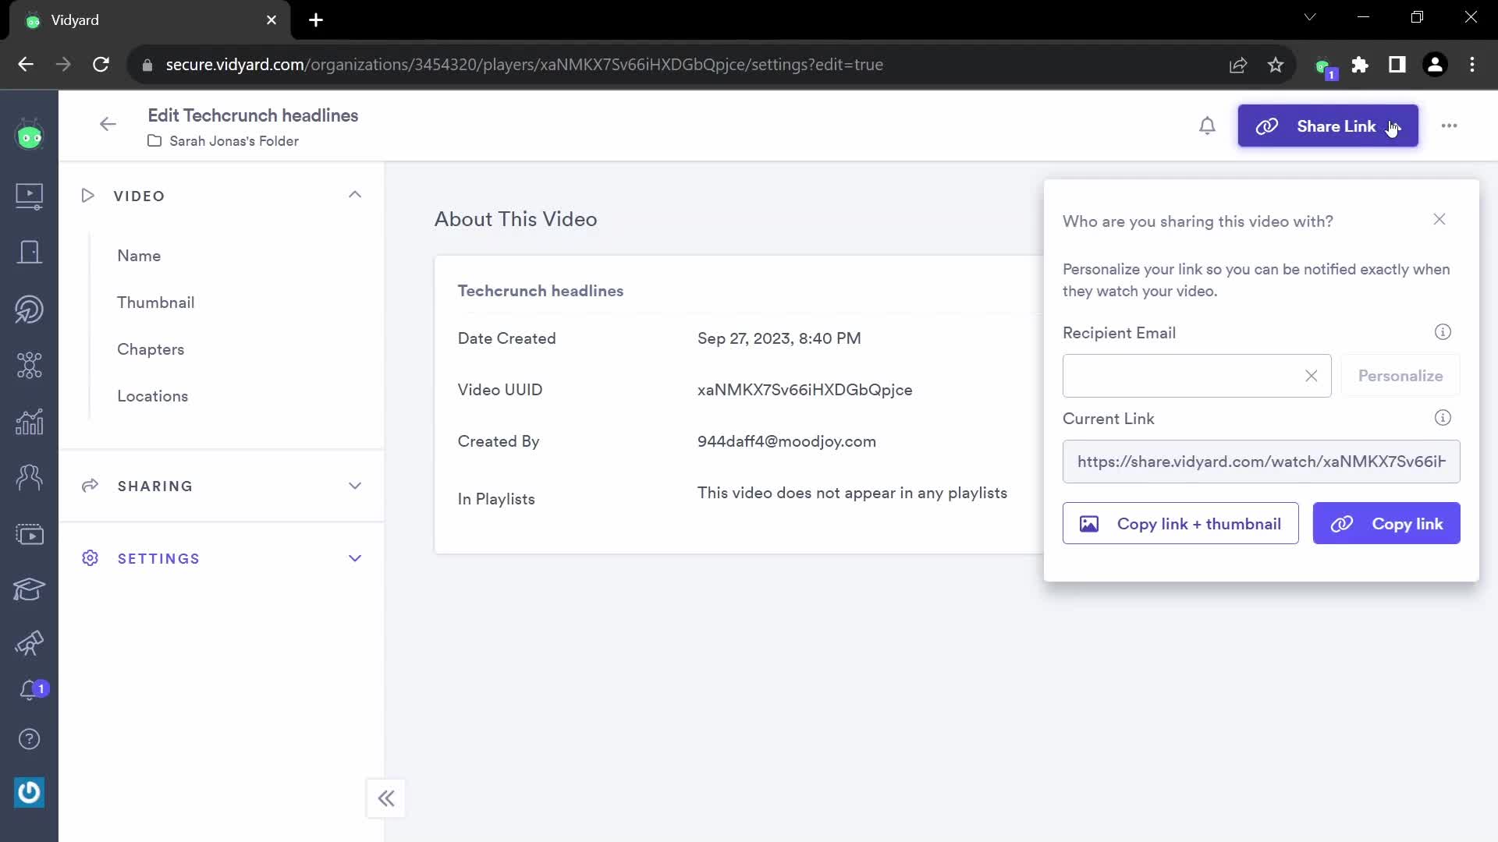Open the video library sidebar icon
The image size is (1498, 842).
click(x=29, y=196)
